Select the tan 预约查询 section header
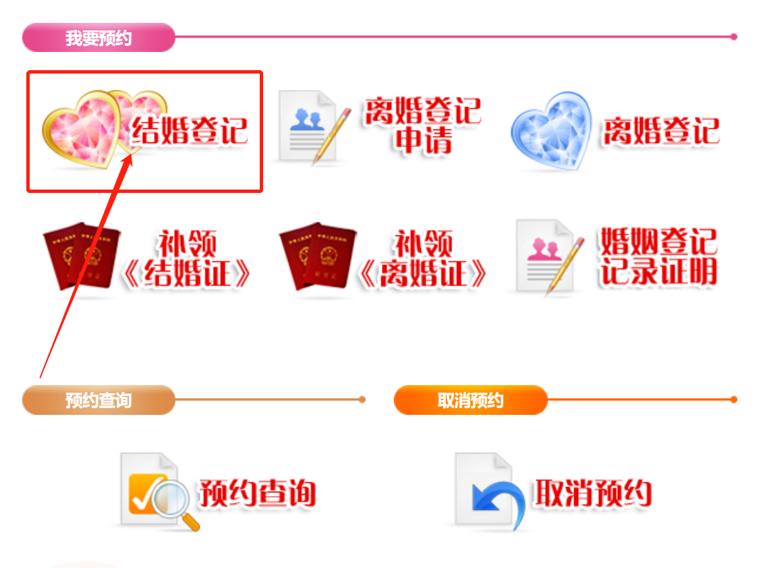Image resolution: width=761 pixels, height=568 pixels. click(98, 400)
